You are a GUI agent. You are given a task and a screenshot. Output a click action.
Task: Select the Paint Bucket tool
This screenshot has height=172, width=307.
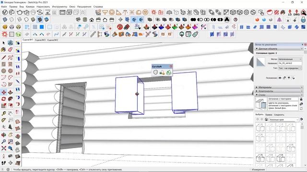coord(3,50)
